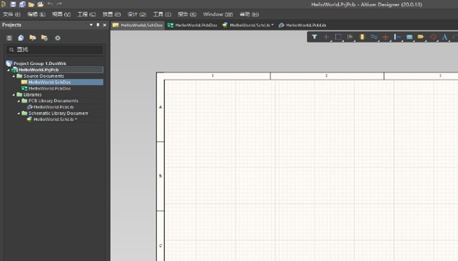This screenshot has height=261, width=458.
Task: Select the Place Port (yellow tag) tool
Action: pos(421,37)
